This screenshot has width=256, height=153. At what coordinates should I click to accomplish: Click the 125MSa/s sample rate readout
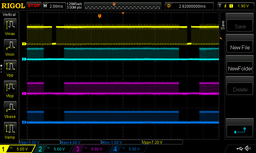point(74,4)
